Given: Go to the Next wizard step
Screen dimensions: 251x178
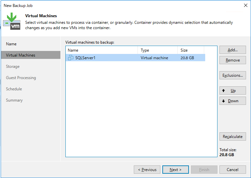Looking at the screenshot, I should coord(175,169).
